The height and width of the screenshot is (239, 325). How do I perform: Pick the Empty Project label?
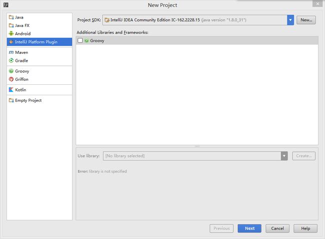28,100
